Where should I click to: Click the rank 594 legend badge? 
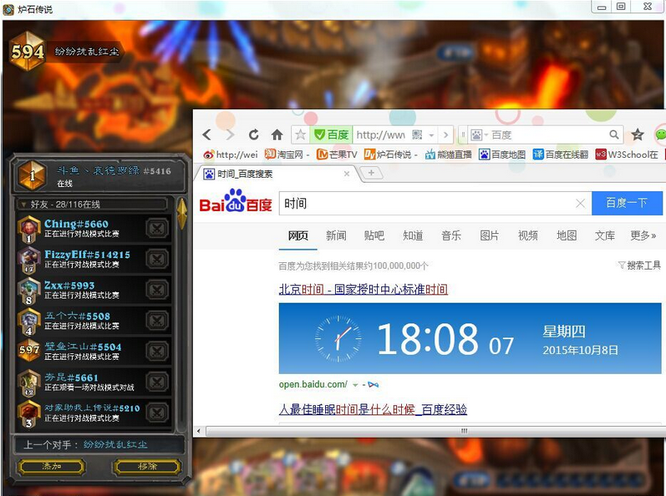tap(28, 51)
